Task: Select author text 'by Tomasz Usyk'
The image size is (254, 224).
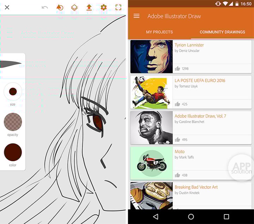Action: (186, 86)
